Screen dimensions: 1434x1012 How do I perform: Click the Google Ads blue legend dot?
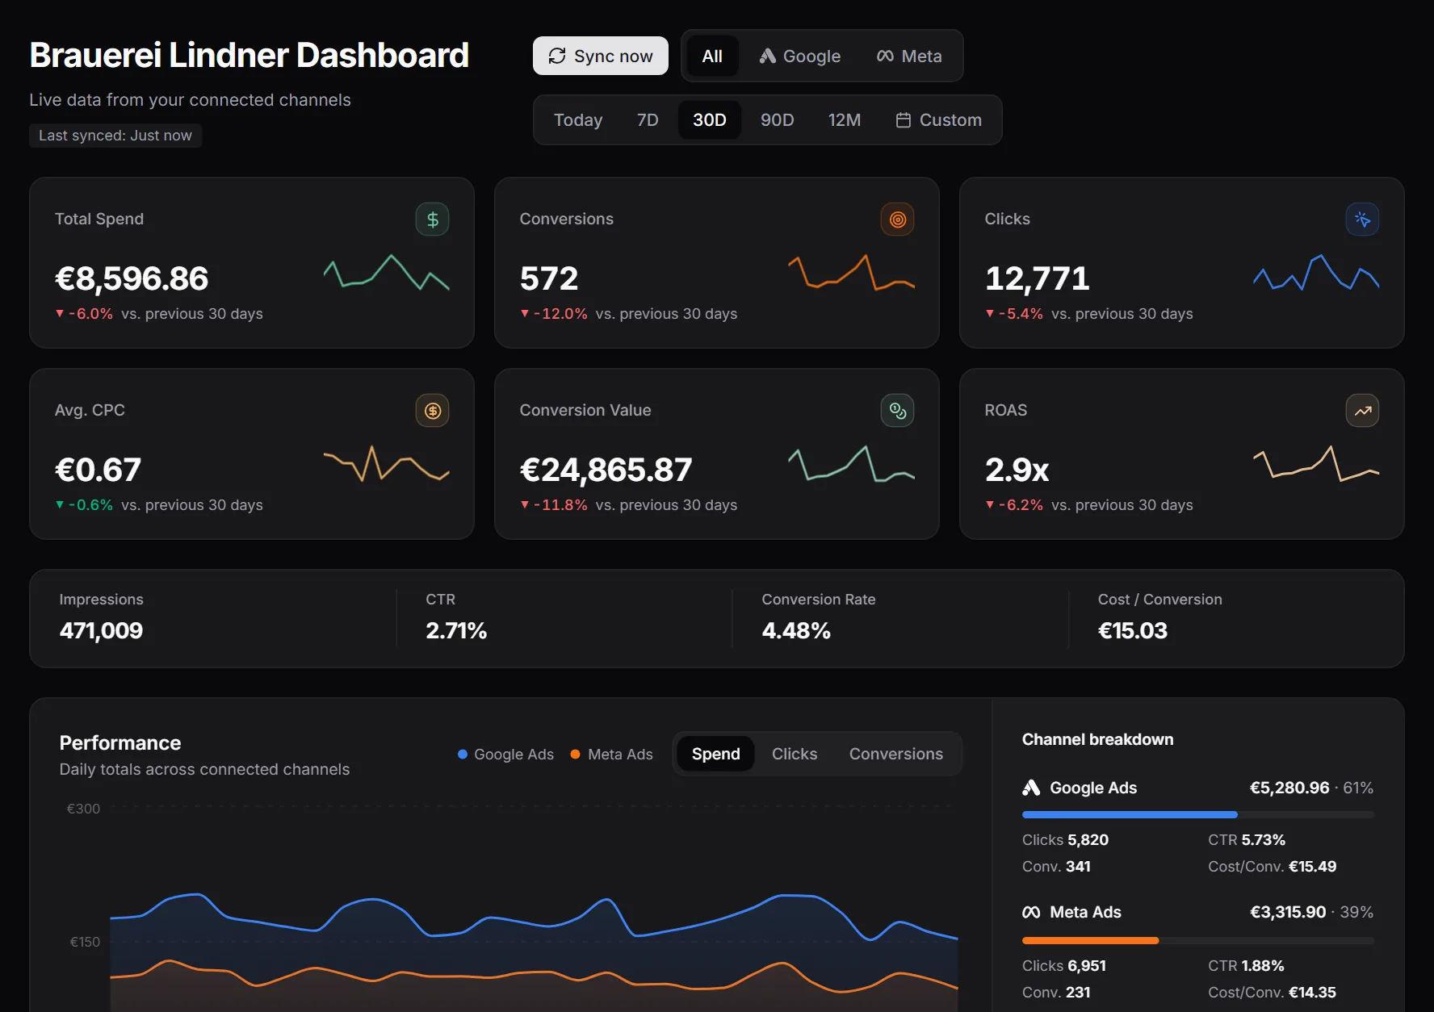pyautogui.click(x=463, y=755)
